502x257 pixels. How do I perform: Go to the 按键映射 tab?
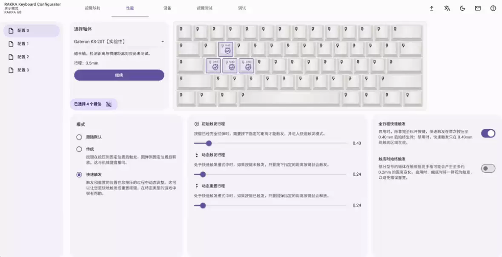(94, 8)
